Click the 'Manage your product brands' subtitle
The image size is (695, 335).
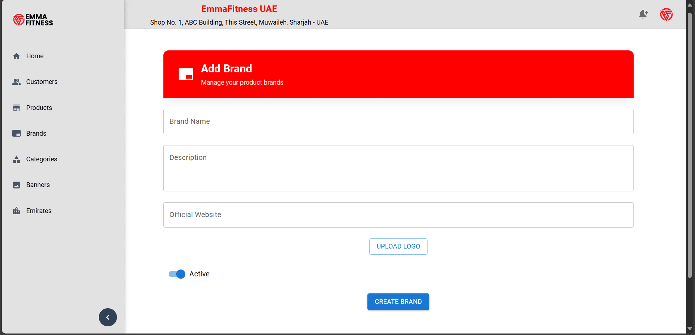tap(242, 82)
